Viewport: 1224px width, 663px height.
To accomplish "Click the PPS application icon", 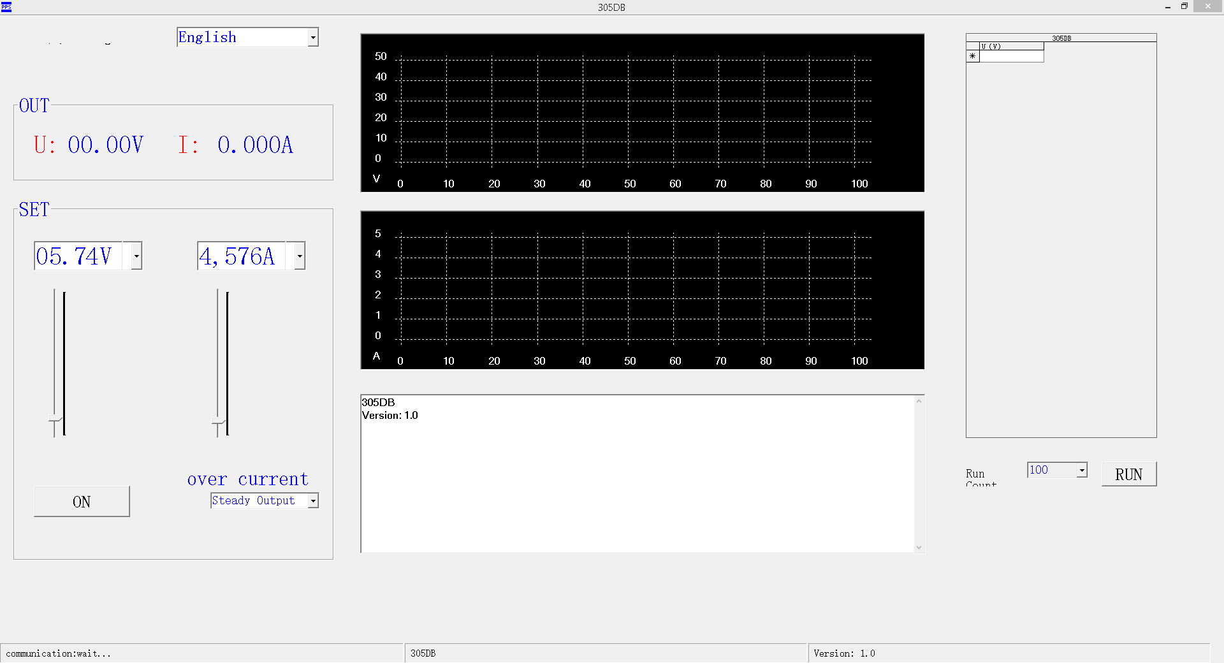I will (6, 7).
